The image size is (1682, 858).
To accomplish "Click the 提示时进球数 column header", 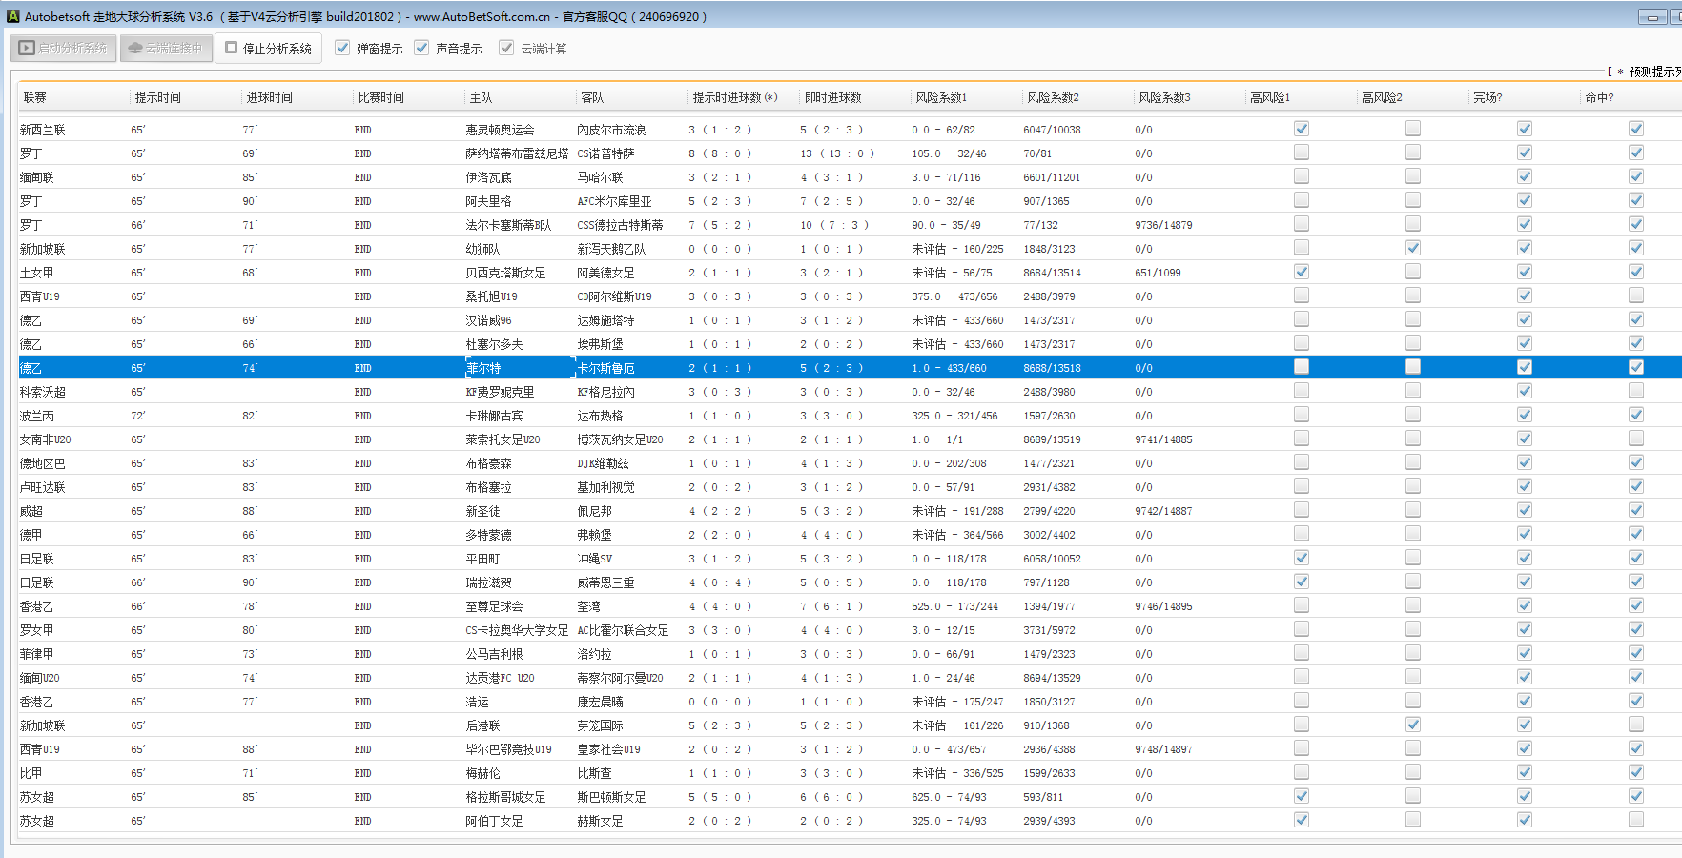I will tap(734, 97).
